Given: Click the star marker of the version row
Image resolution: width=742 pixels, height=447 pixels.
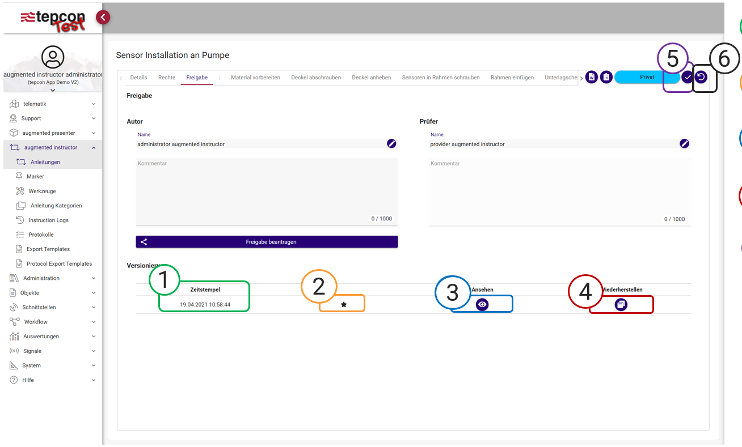Looking at the screenshot, I should (x=344, y=305).
